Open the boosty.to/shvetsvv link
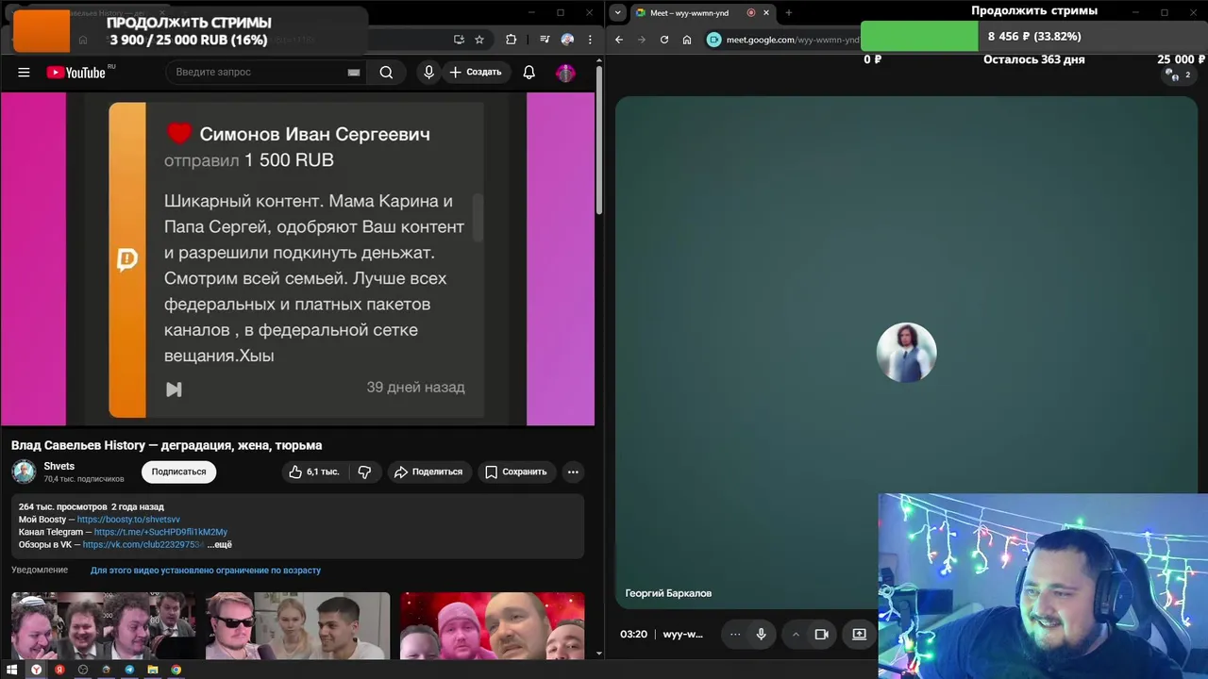Screen dimensions: 1208x679 tap(128, 520)
